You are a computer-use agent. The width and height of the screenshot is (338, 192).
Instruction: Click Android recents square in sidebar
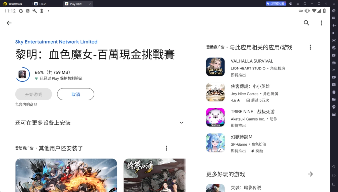(334, 184)
